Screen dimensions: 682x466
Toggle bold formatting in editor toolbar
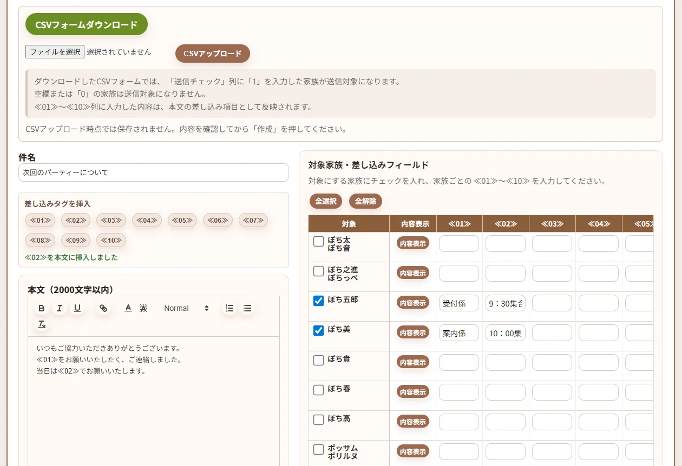[42, 308]
